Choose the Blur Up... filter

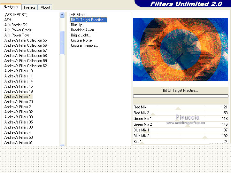point(78,25)
